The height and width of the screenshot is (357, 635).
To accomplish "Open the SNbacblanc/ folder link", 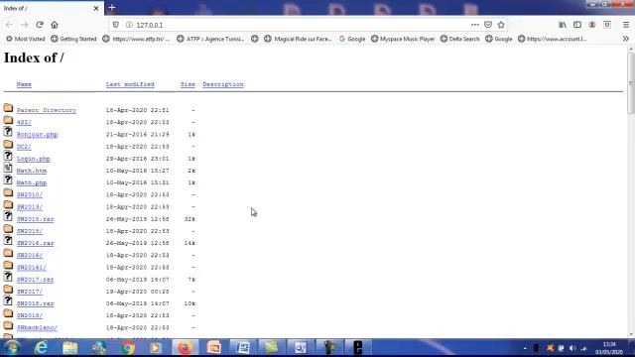I will tap(37, 328).
